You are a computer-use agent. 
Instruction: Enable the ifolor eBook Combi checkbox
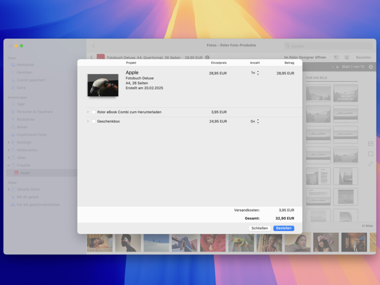point(94,112)
